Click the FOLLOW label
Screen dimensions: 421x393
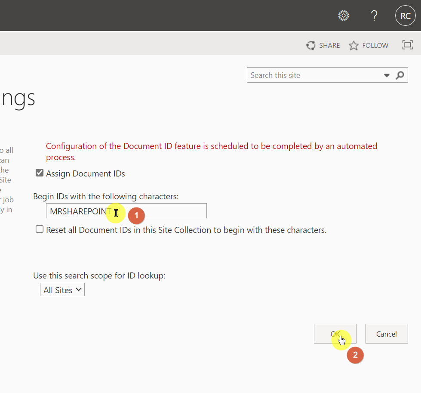(x=375, y=46)
